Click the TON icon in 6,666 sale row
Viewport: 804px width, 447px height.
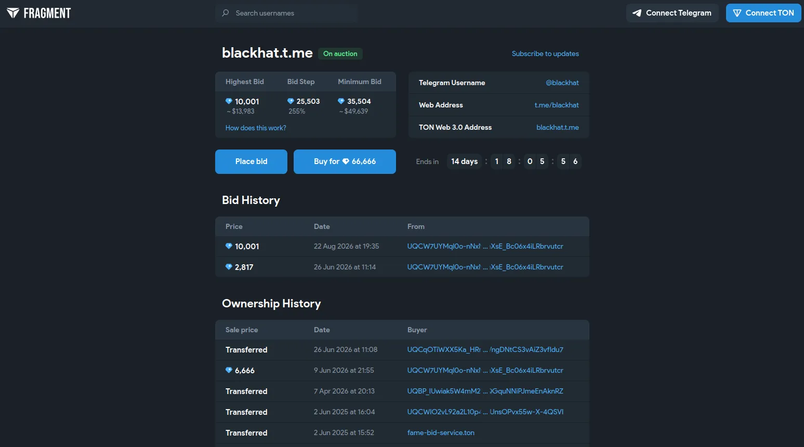tap(229, 370)
